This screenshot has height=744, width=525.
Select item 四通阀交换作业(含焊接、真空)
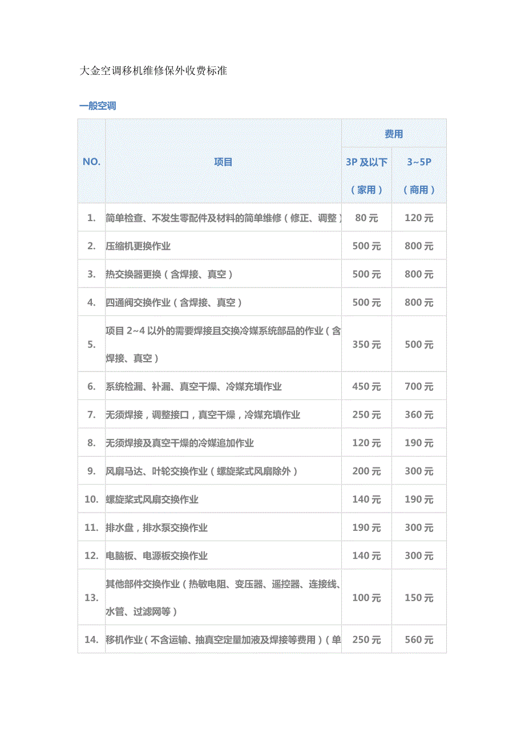coord(174,302)
